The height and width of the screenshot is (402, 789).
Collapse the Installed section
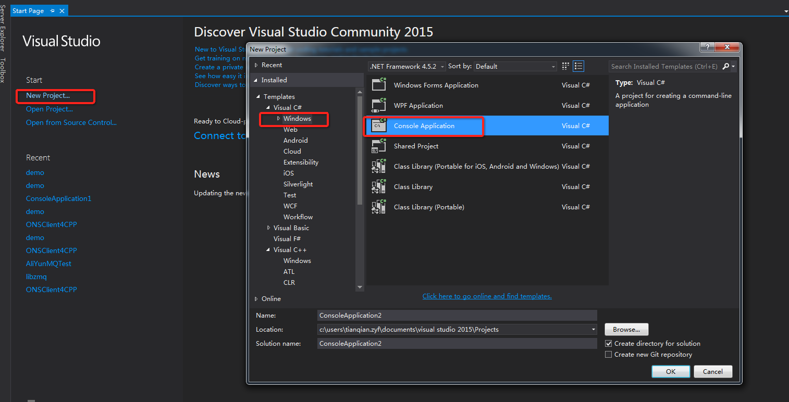tap(256, 80)
